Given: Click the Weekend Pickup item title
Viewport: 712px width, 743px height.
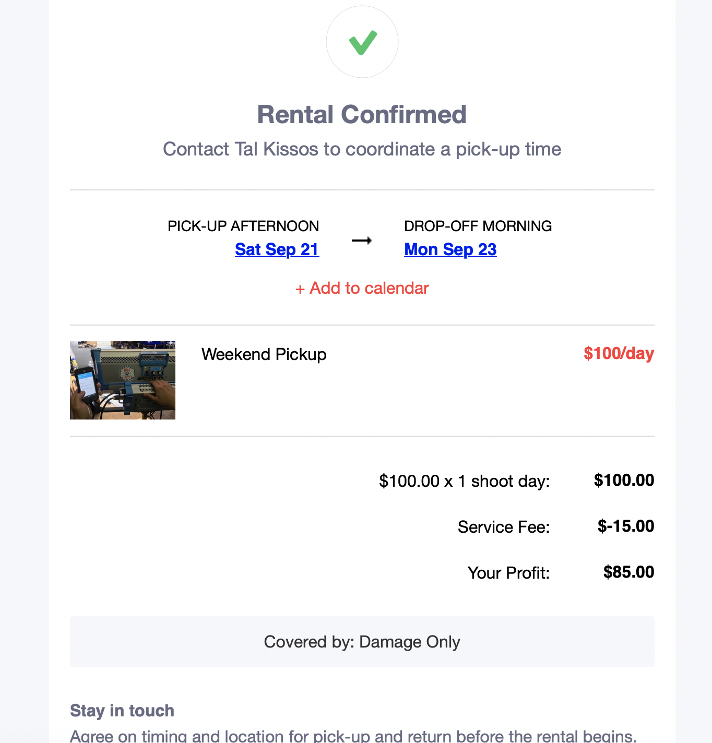Looking at the screenshot, I should [264, 354].
